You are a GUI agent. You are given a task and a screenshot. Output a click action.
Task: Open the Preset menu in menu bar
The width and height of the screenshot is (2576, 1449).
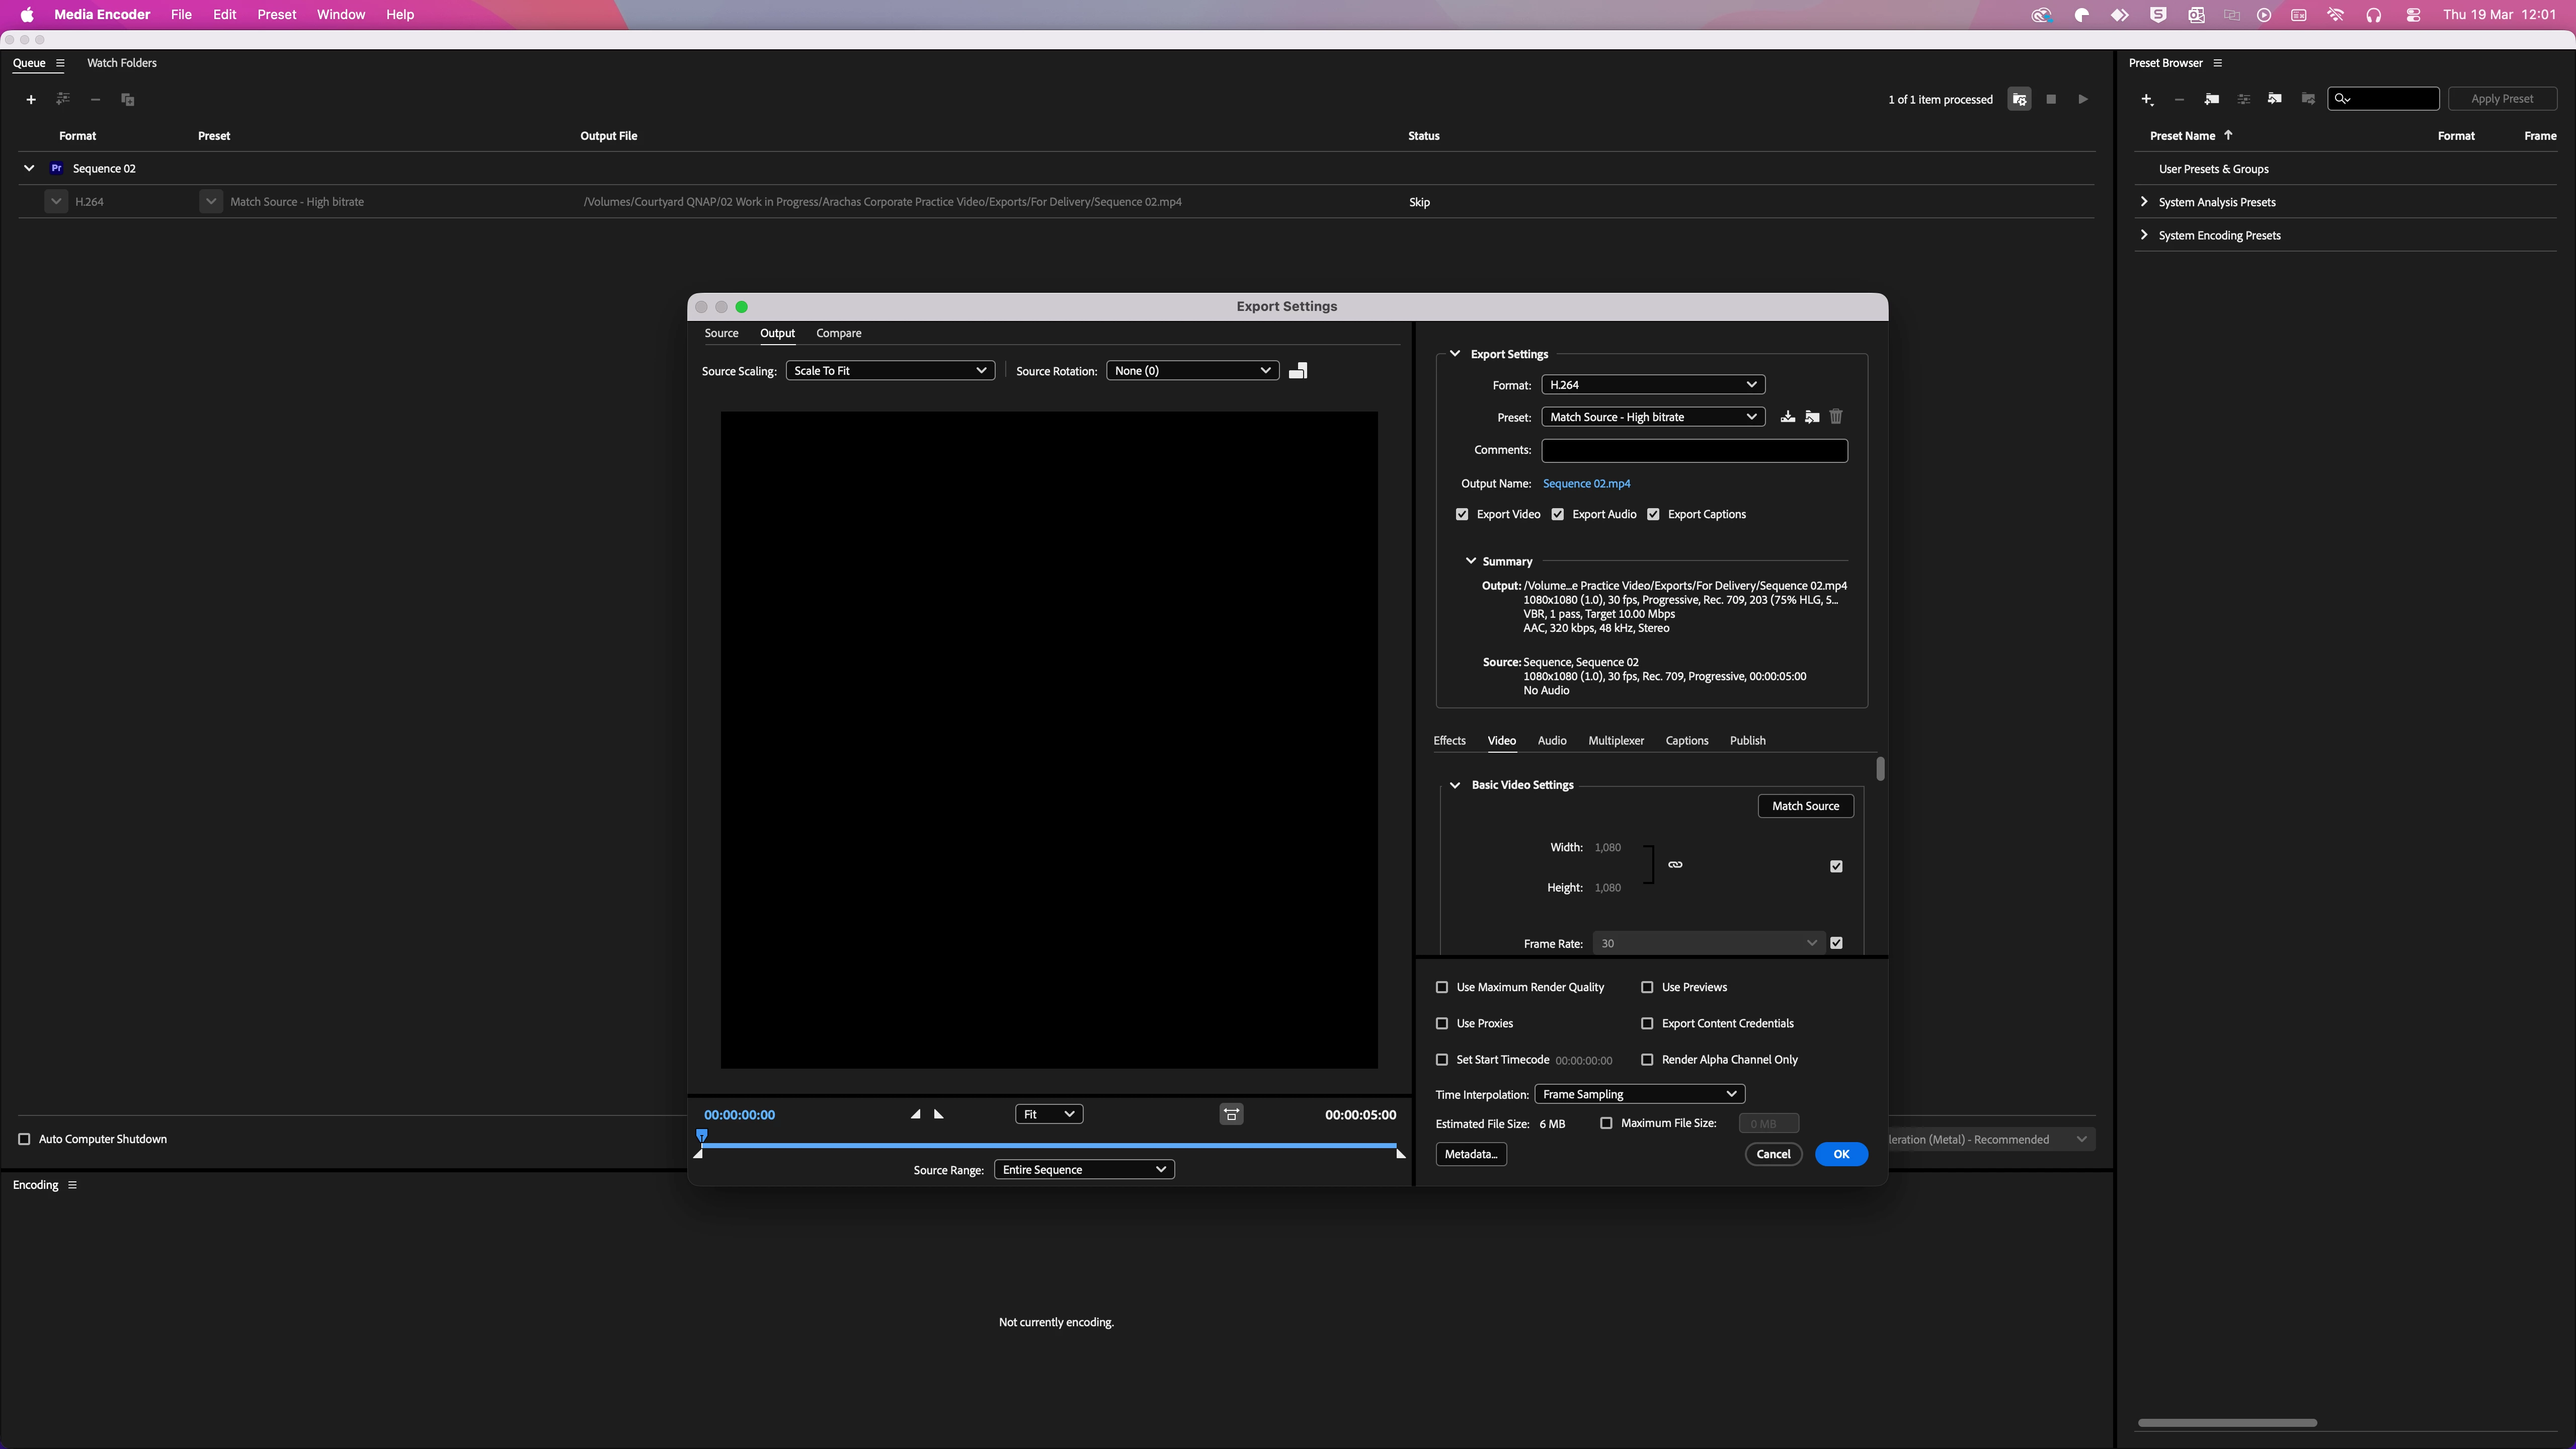tap(276, 15)
